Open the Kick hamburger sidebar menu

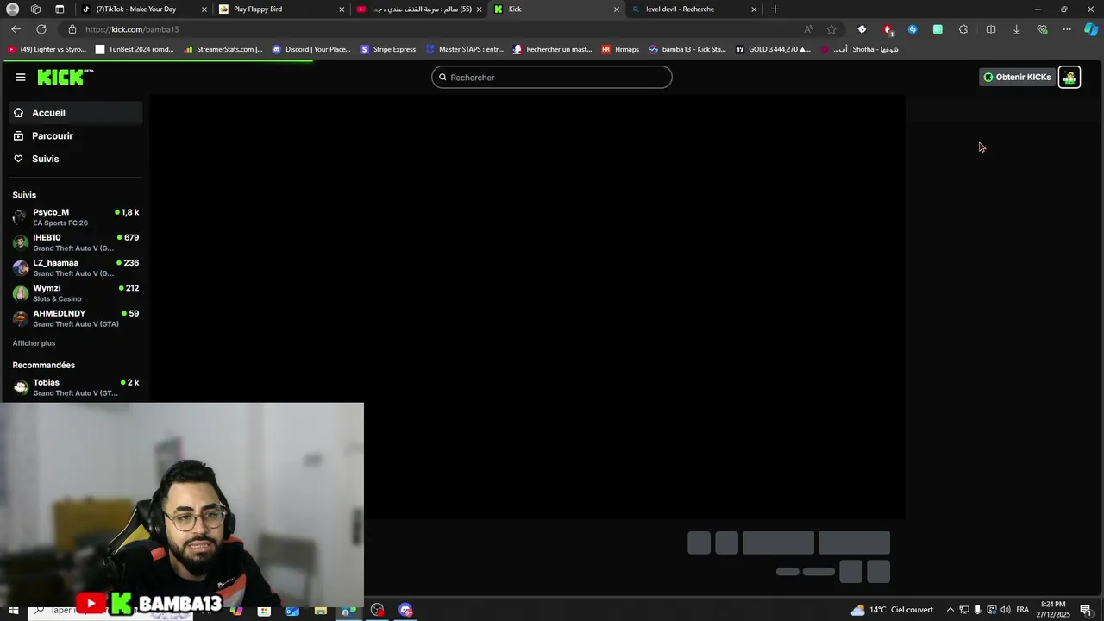pyautogui.click(x=20, y=77)
